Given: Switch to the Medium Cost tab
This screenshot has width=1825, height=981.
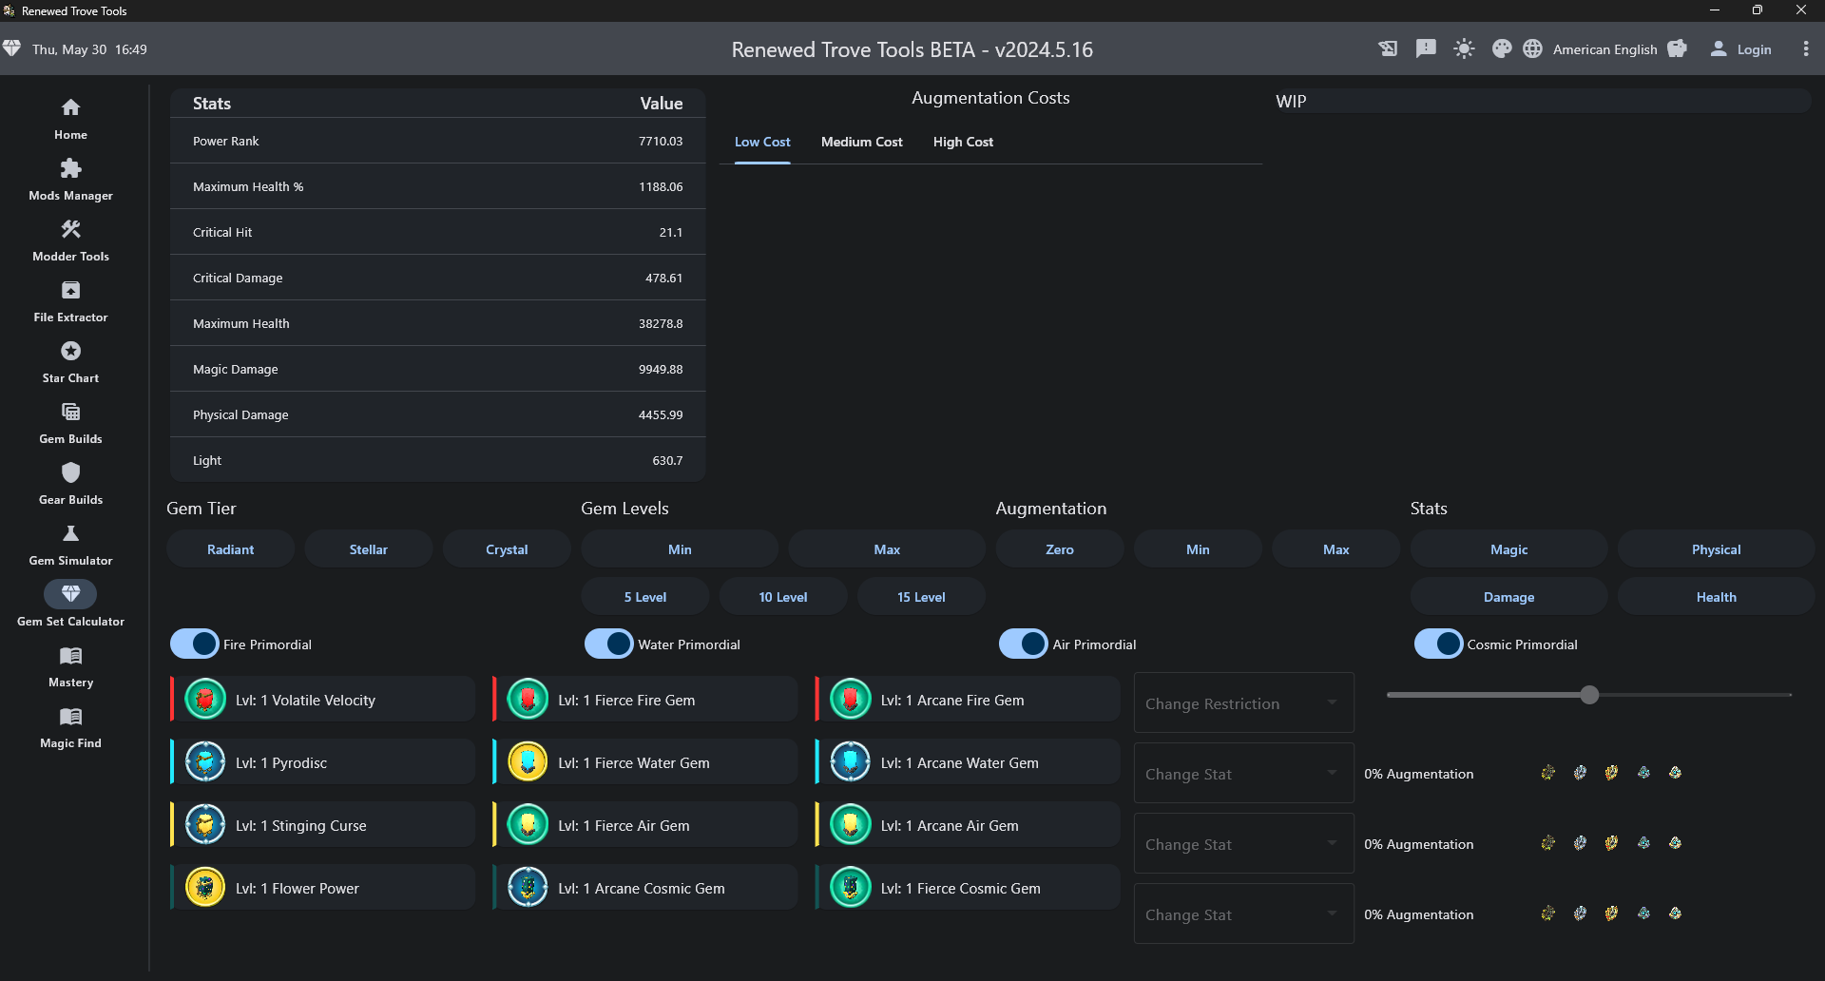Looking at the screenshot, I should pos(861,143).
